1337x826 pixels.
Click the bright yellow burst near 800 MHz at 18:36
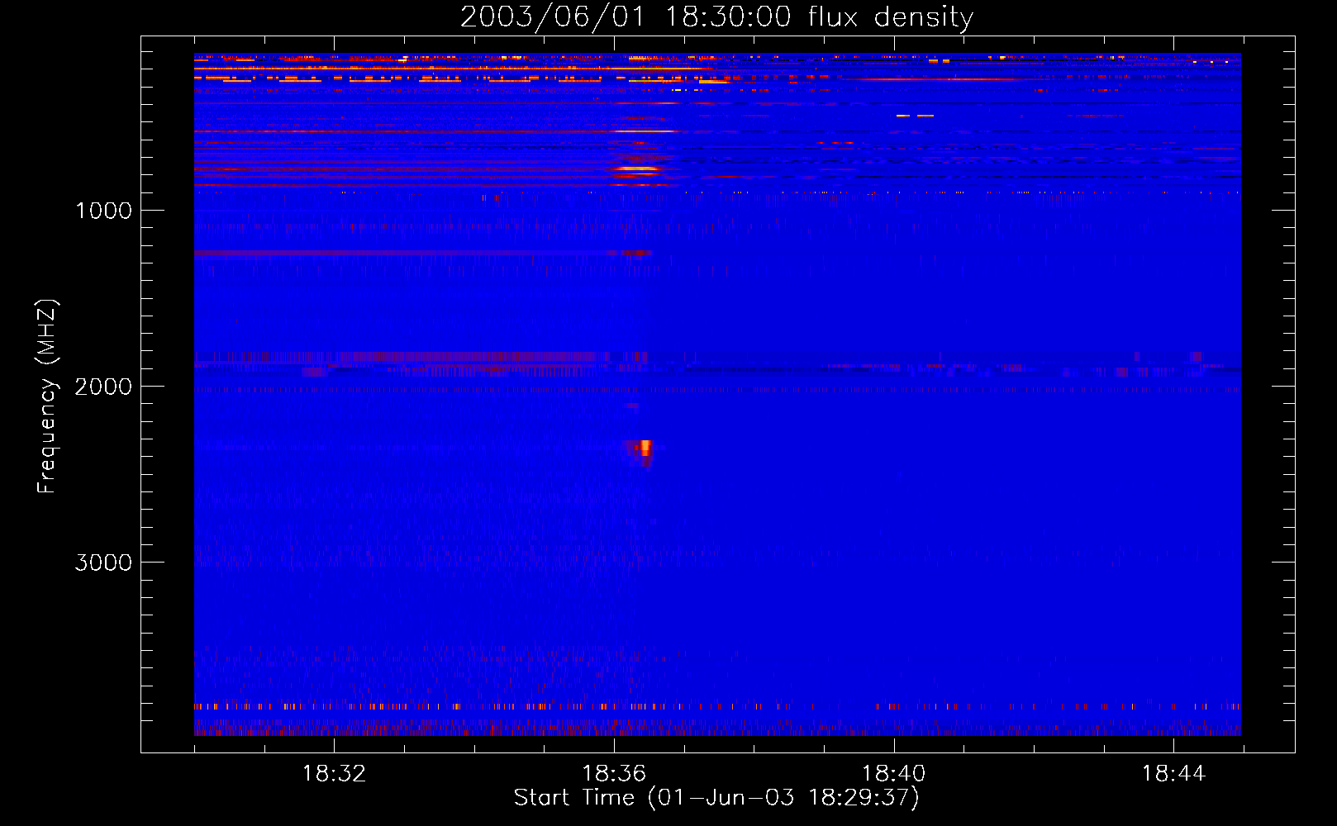click(x=636, y=170)
